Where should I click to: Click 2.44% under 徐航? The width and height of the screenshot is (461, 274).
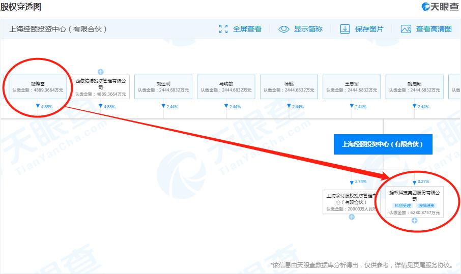(x=298, y=107)
